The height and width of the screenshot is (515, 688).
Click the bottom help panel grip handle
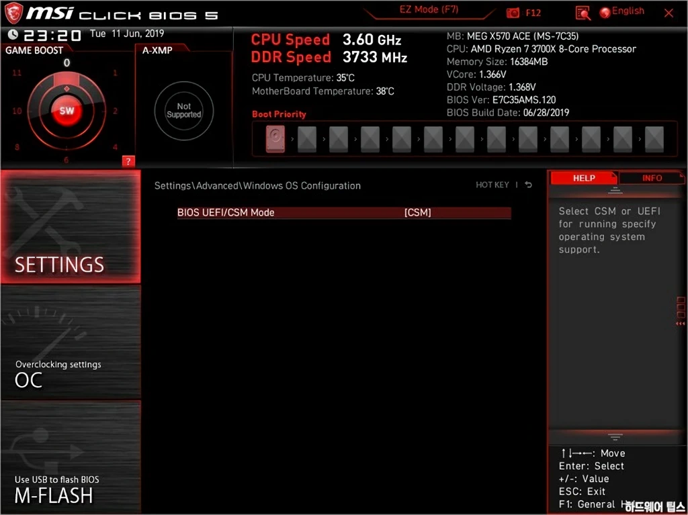pos(615,436)
